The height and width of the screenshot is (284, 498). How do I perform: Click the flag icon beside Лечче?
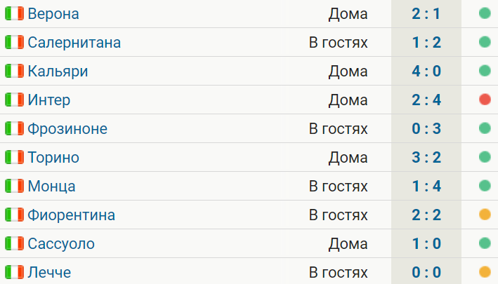click(x=14, y=272)
